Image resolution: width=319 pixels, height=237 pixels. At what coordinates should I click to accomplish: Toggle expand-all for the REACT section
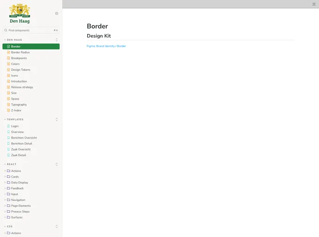point(57,164)
